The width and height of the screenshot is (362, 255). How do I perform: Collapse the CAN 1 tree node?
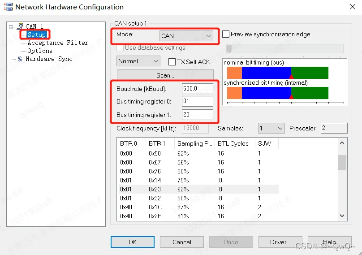pyautogui.click(x=11, y=26)
